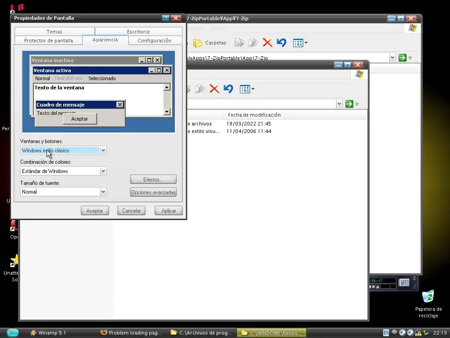Click EN language indicator in system tray
Viewport: 450px width, 338px height.
(386, 333)
